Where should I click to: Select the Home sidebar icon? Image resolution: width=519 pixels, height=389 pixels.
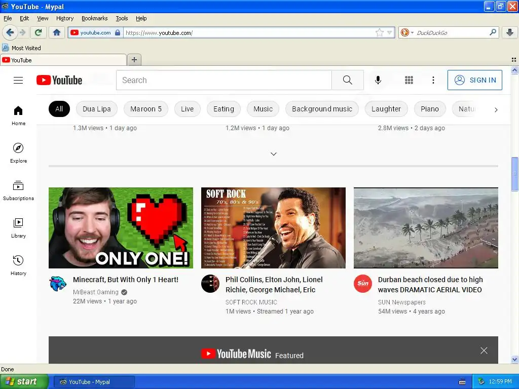click(18, 116)
